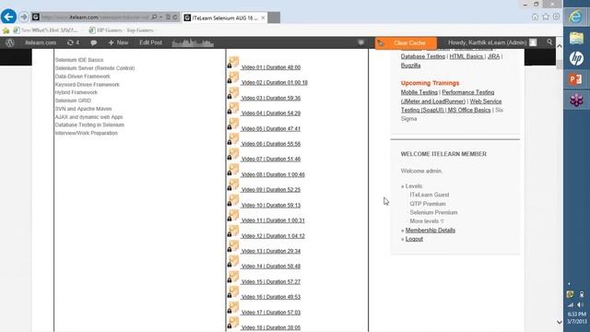
Task: Open Video 11 Duration 1:00:31 link
Action: (x=273, y=220)
